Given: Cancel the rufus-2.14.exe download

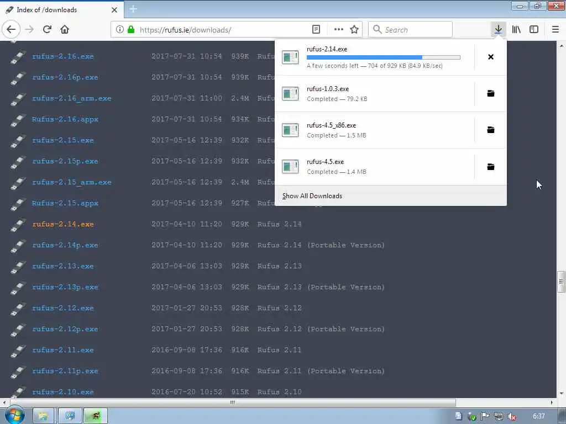Looking at the screenshot, I should 491,57.
